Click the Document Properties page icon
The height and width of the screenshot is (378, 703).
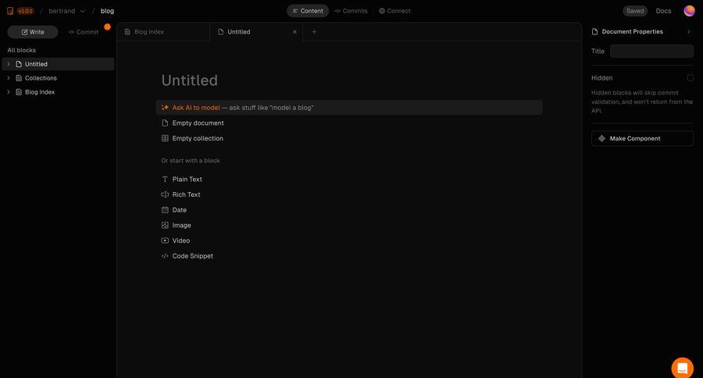coord(595,31)
